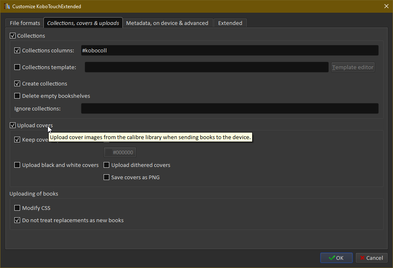Viewport: 393px width, 268px height.
Task: Toggle the Collections group checkbox
Action: (x=13, y=36)
